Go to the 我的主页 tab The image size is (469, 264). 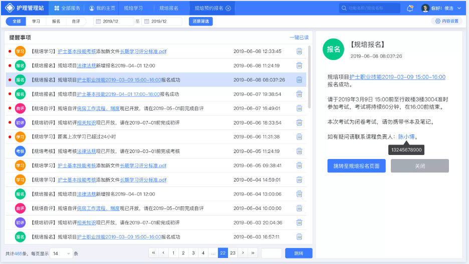point(102,8)
